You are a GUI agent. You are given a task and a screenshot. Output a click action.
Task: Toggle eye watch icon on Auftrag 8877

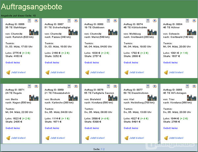[154, 86]
